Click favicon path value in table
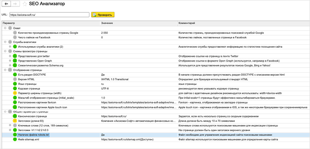Screen dimensions: 310x149 tap(139, 102)
